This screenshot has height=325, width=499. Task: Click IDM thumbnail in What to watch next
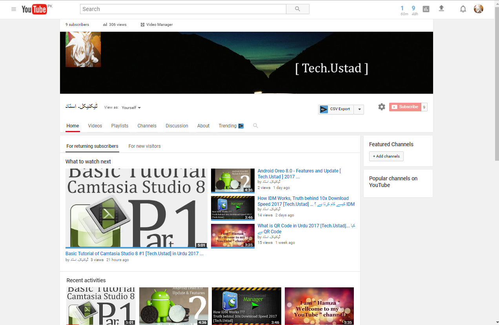coord(233,208)
